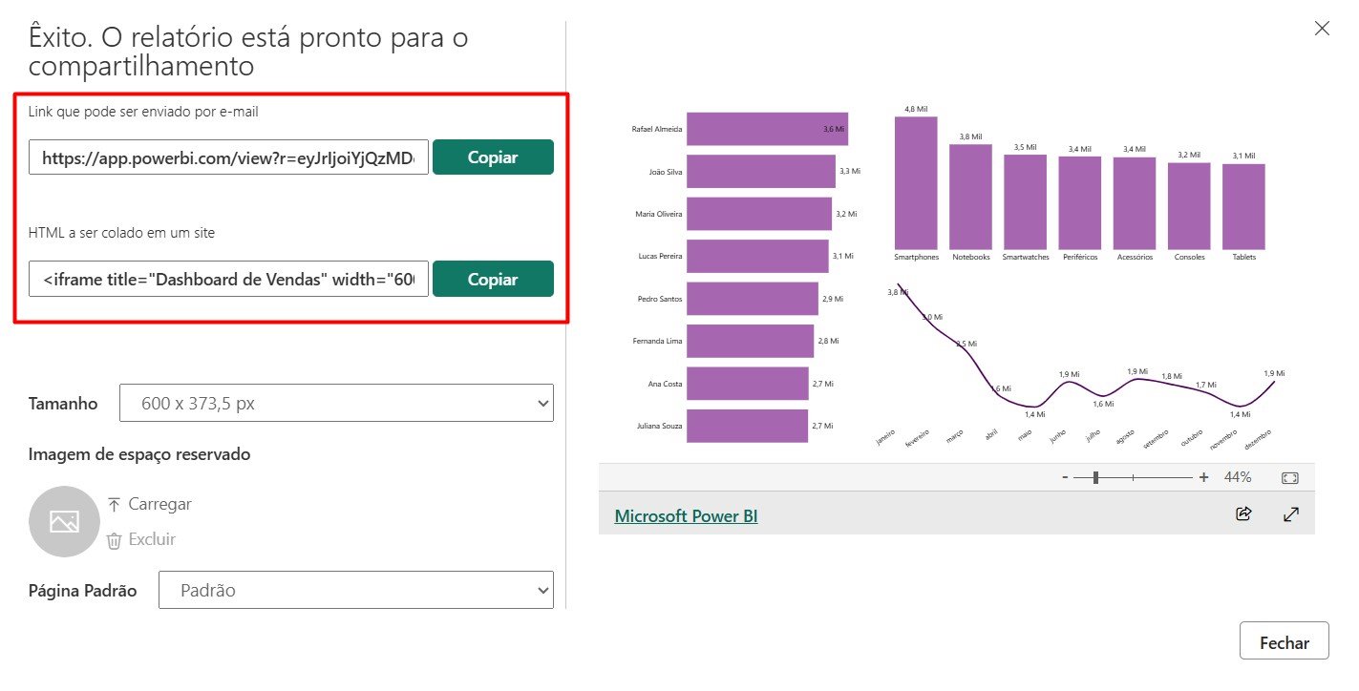Select the Acessórios column

pos(1135,202)
